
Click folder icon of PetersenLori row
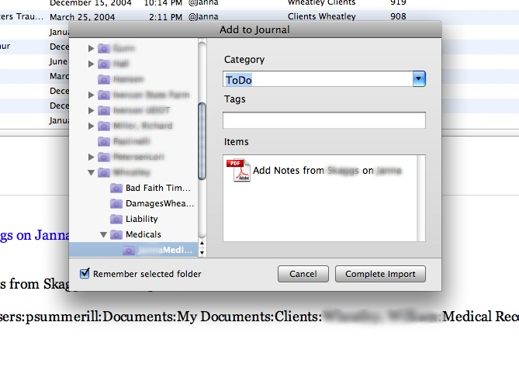click(x=104, y=157)
